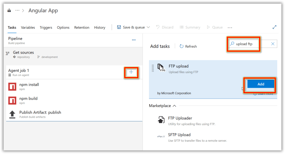
Task: Open the Pipeline more options ellipsis
Action: 134,40
